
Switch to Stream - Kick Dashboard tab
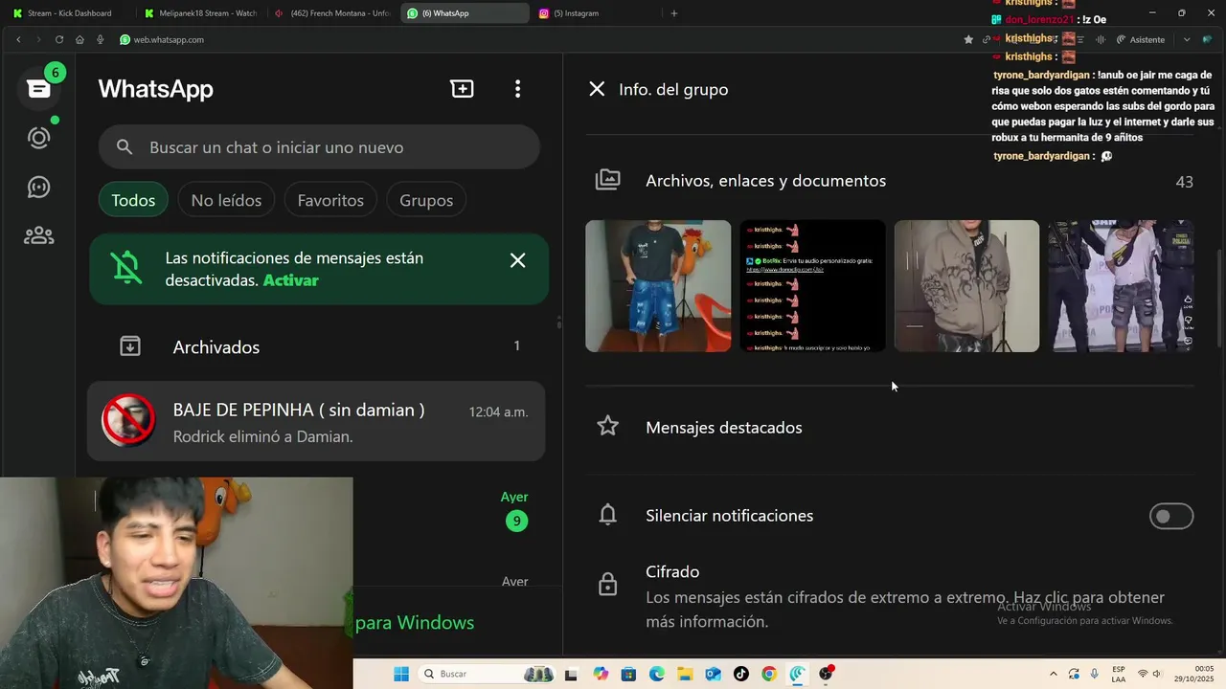[69, 13]
